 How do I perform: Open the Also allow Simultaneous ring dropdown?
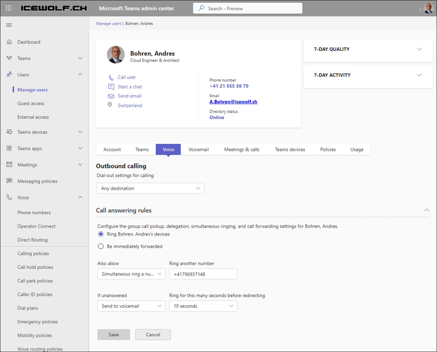pos(131,274)
